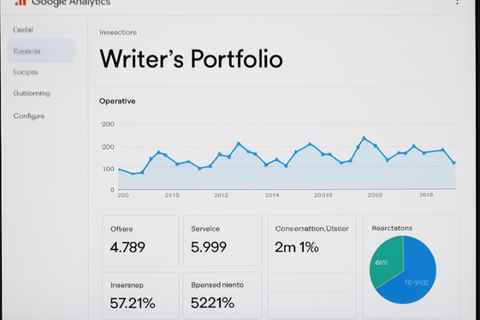Click the Google Analytics logo icon
The height and width of the screenshot is (320, 480).
[21, 3]
